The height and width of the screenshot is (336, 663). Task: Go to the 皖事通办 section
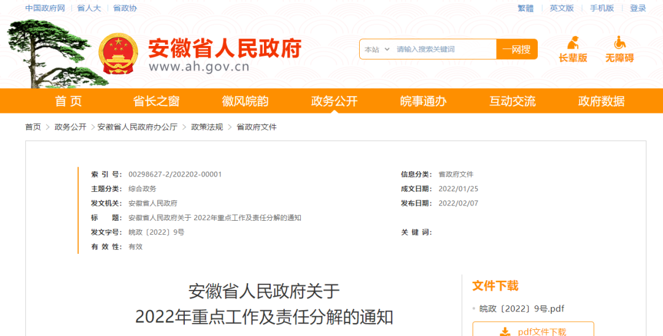click(423, 101)
